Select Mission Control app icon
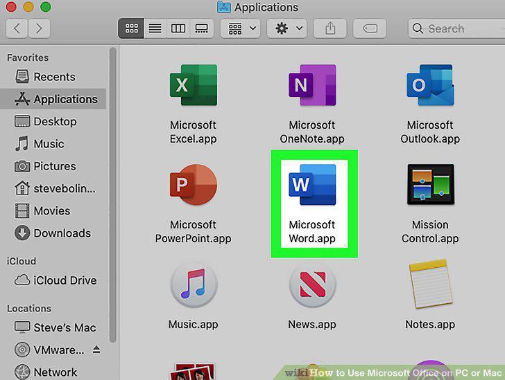Image resolution: width=505 pixels, height=380 pixels. coord(431,184)
